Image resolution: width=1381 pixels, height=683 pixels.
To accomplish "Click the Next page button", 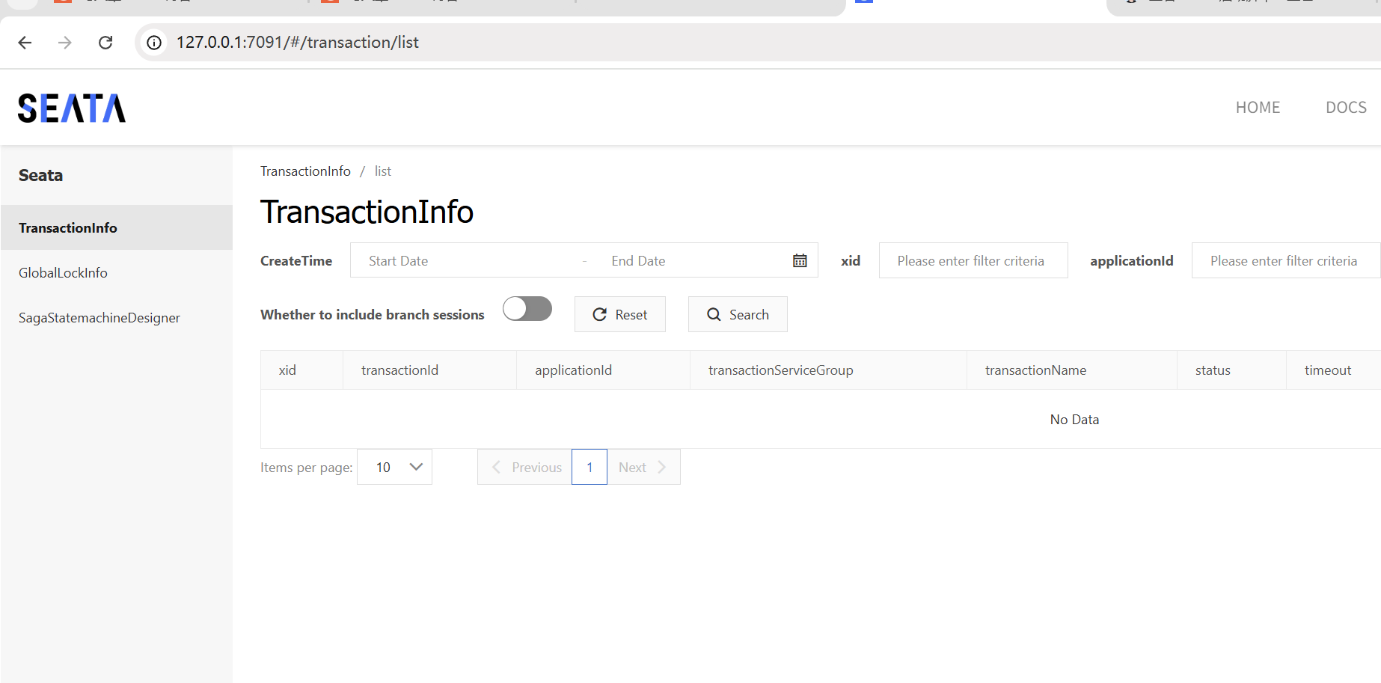I will [x=643, y=467].
